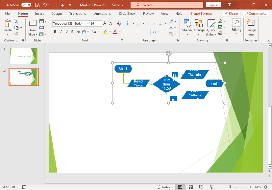This screenshot has height=190, width=272.
Task: Click the zoom slider handle
Action: click(230, 187)
